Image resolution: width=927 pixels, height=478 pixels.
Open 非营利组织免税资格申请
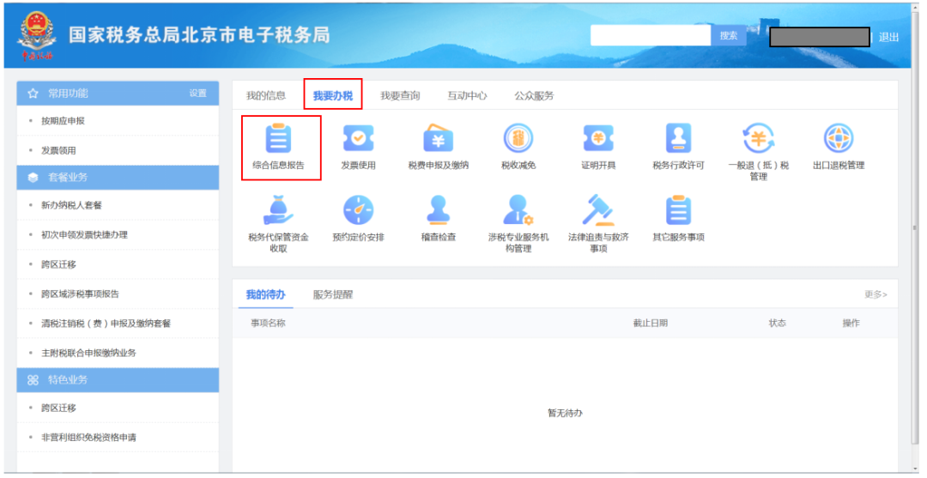[88, 437]
